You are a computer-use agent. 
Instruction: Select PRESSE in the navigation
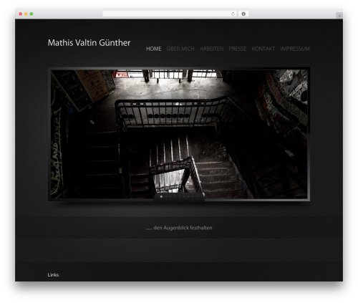pyautogui.click(x=238, y=49)
